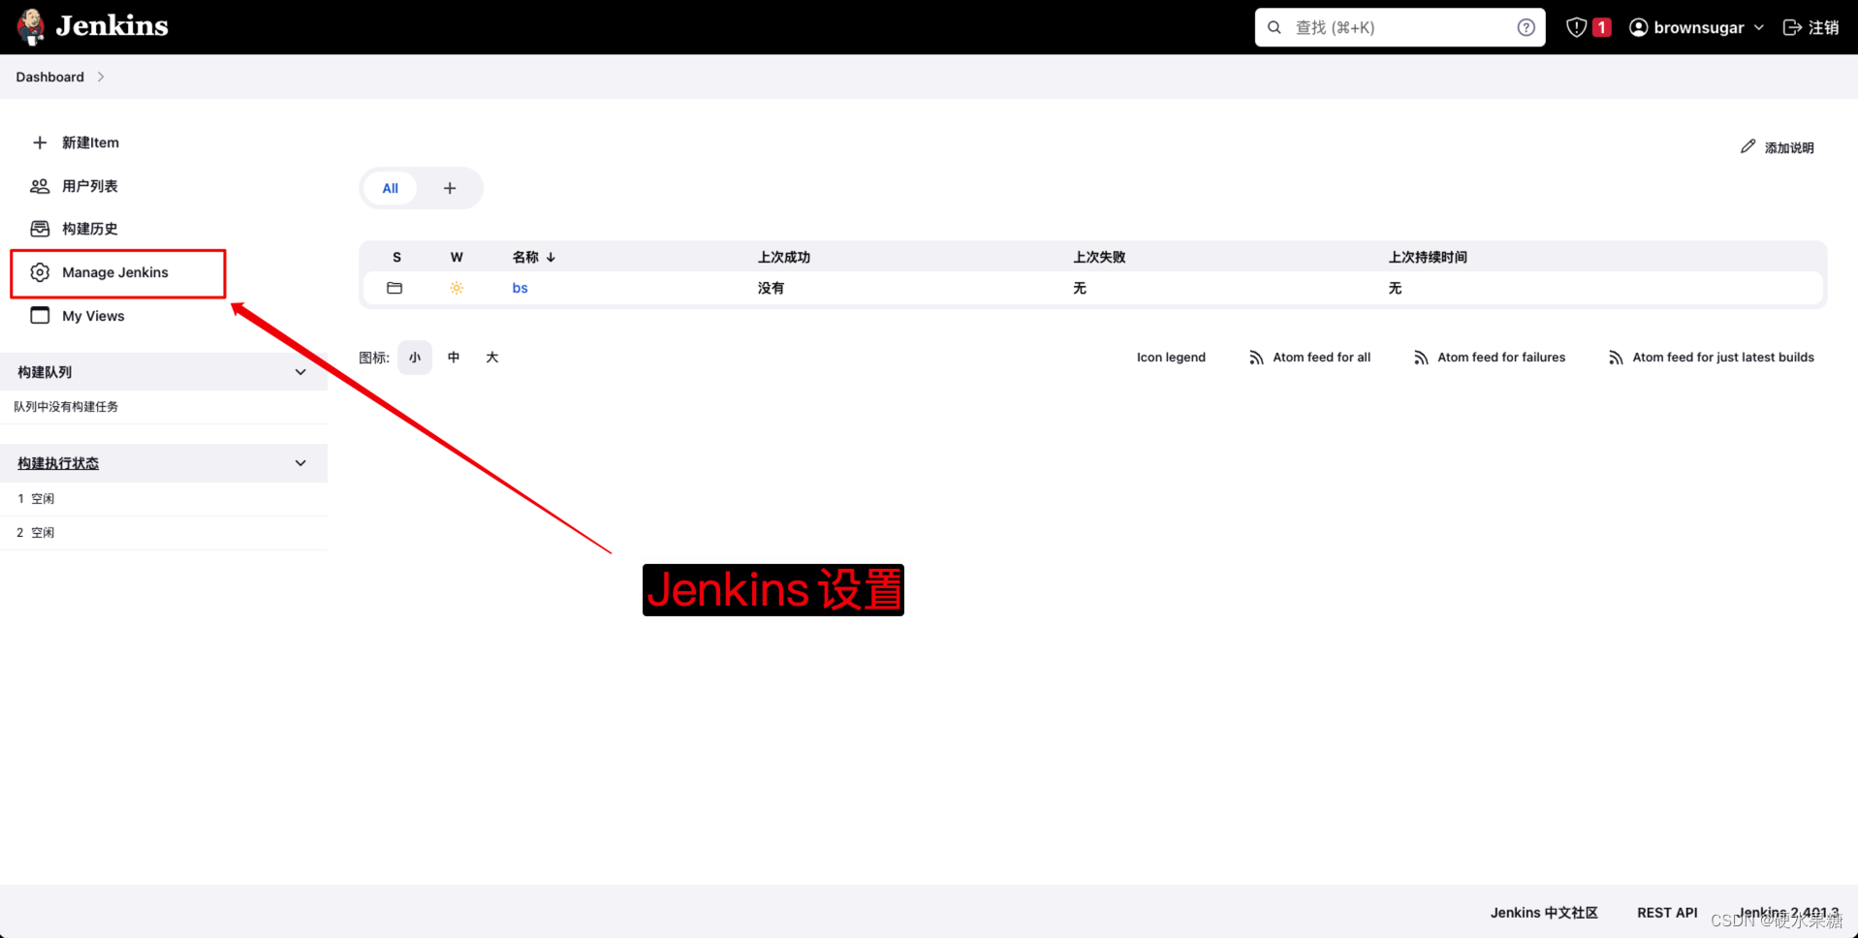Click RSS icon for Atom feed for failures
Image resolution: width=1858 pixels, height=938 pixels.
coord(1421,358)
